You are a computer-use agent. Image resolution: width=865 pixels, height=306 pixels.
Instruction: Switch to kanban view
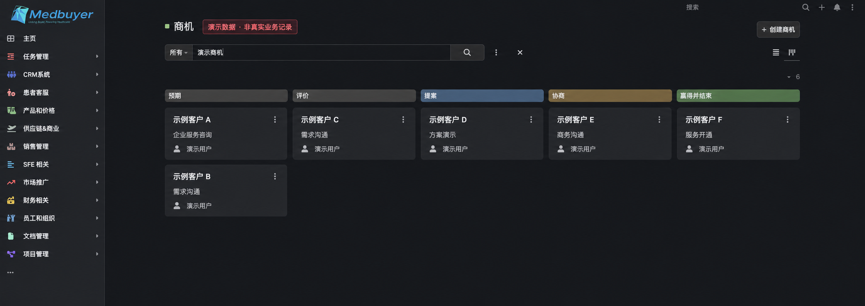[x=791, y=52]
